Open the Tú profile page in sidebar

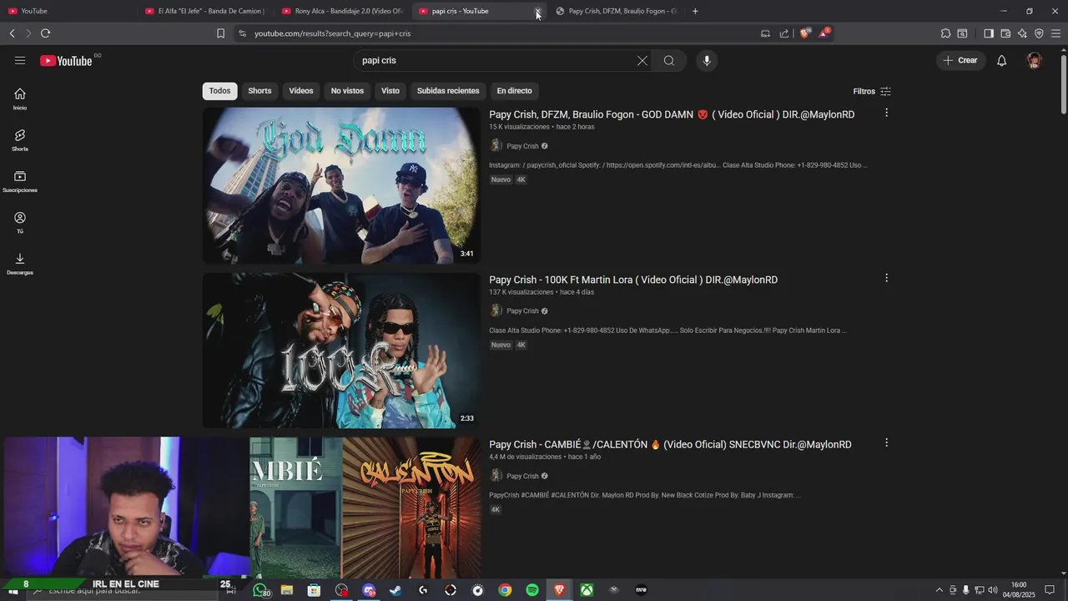coord(20,222)
